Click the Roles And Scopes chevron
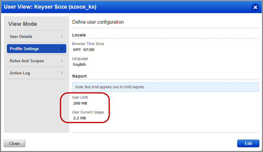Image resolution: width=263 pixels, height=152 pixels. click(62, 61)
